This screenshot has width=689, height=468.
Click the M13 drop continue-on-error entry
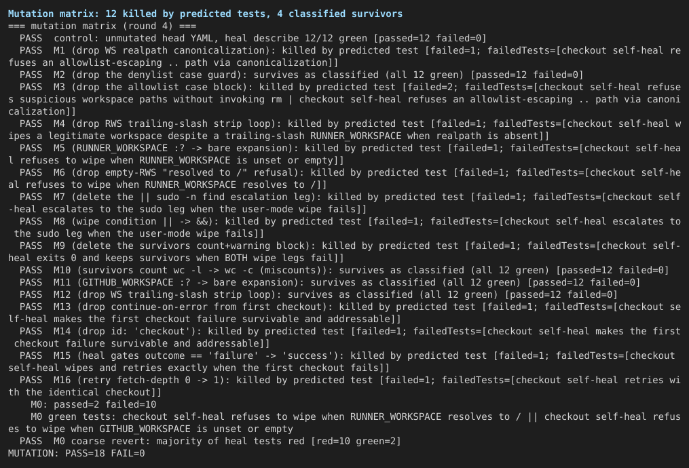tap(345, 313)
